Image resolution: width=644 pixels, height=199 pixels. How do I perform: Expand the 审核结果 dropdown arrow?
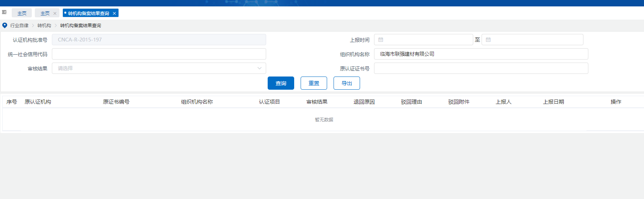coord(259,68)
